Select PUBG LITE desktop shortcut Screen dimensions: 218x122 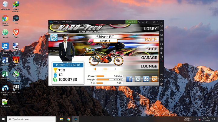click(16, 89)
